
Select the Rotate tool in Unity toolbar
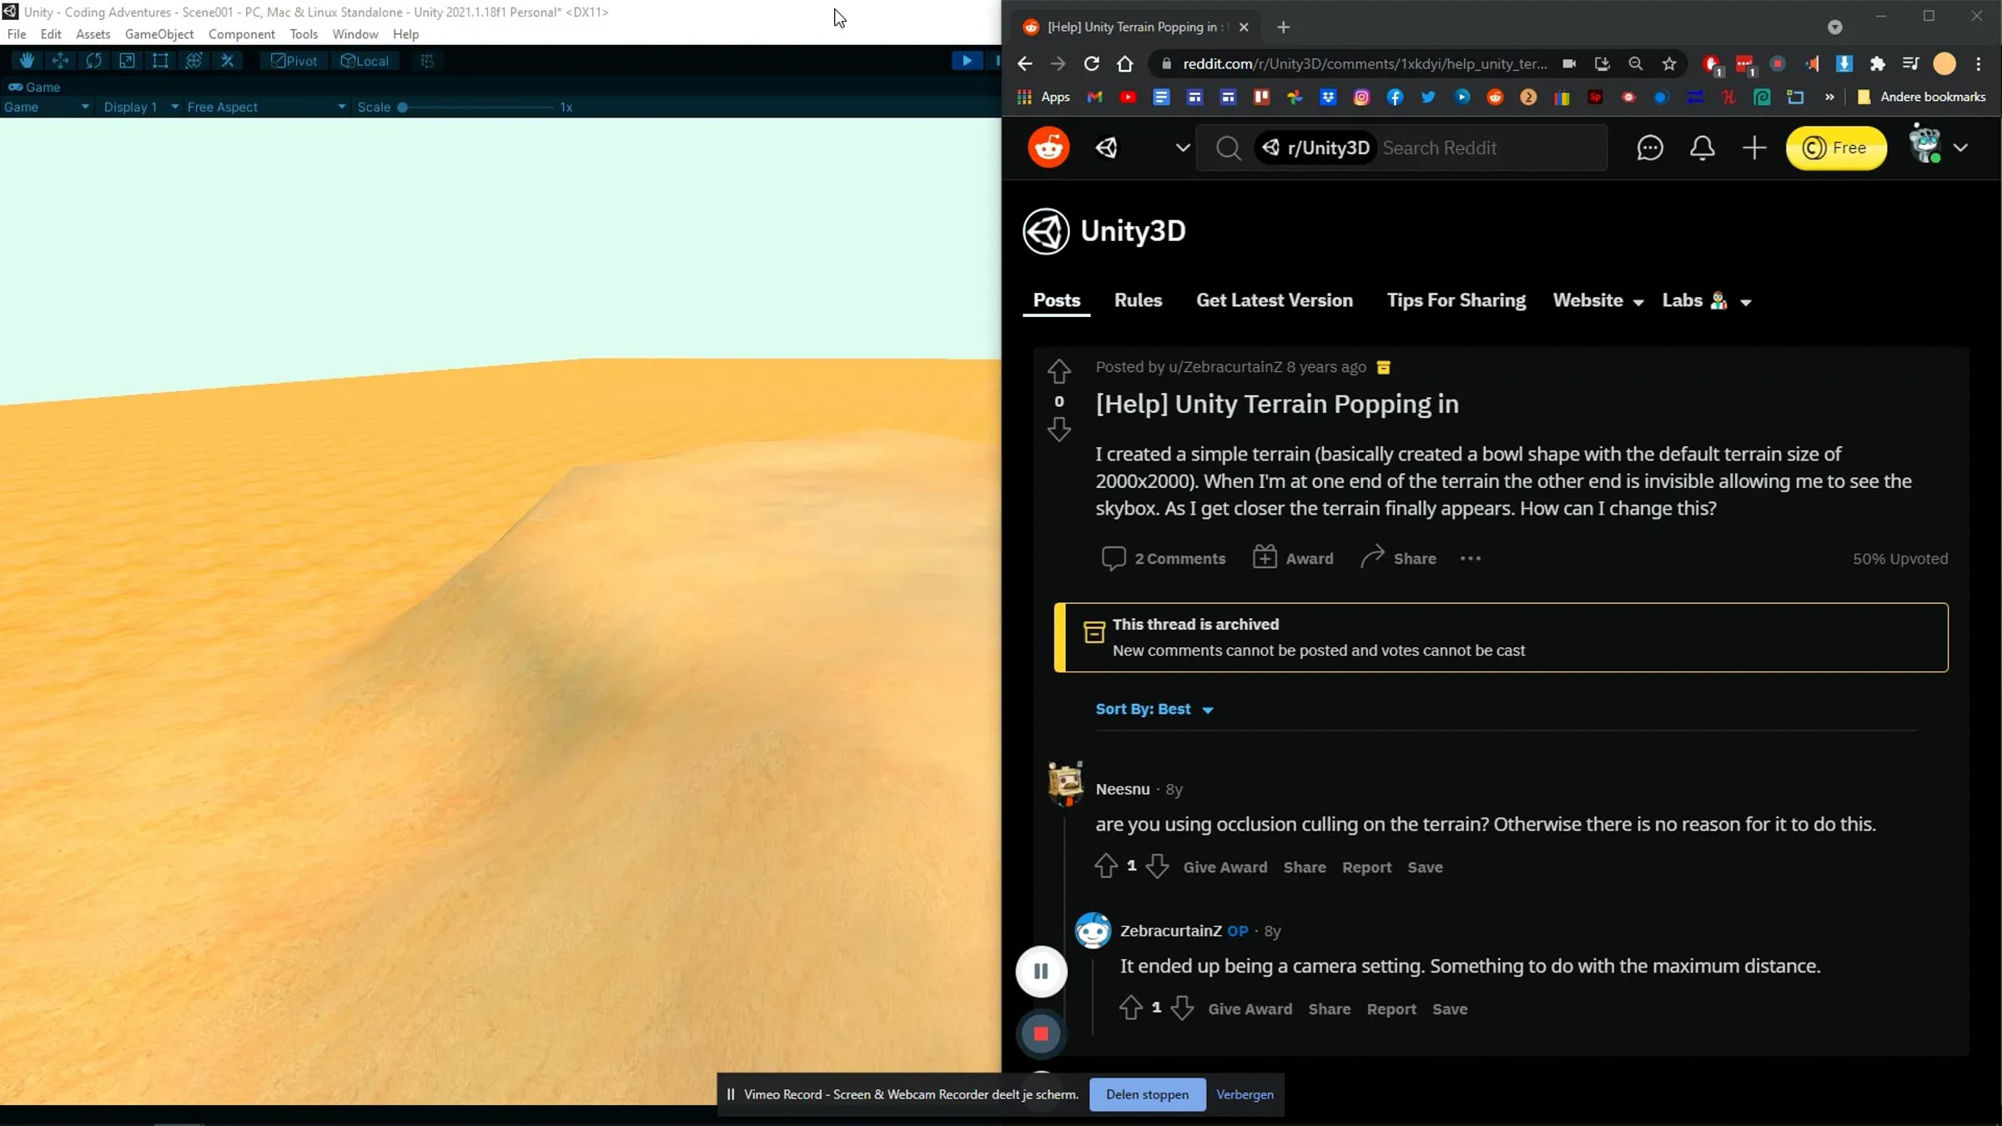(x=93, y=61)
